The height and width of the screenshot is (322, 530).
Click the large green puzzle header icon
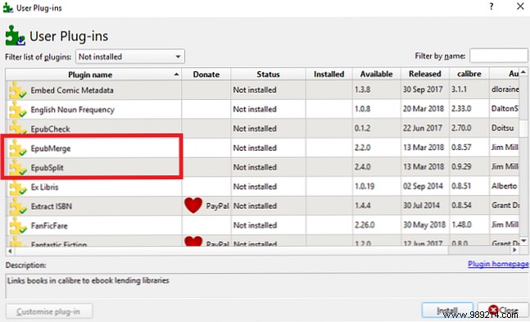click(16, 35)
